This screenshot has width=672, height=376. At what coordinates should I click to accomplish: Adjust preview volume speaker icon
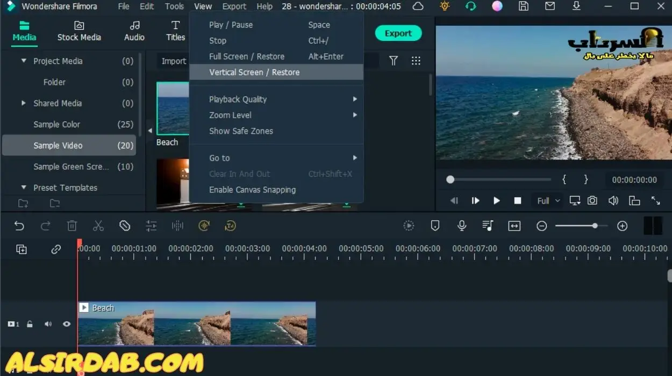click(613, 200)
